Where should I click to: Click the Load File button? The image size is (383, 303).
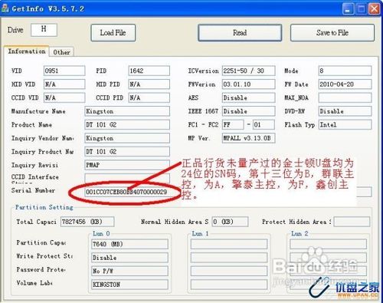113,33
